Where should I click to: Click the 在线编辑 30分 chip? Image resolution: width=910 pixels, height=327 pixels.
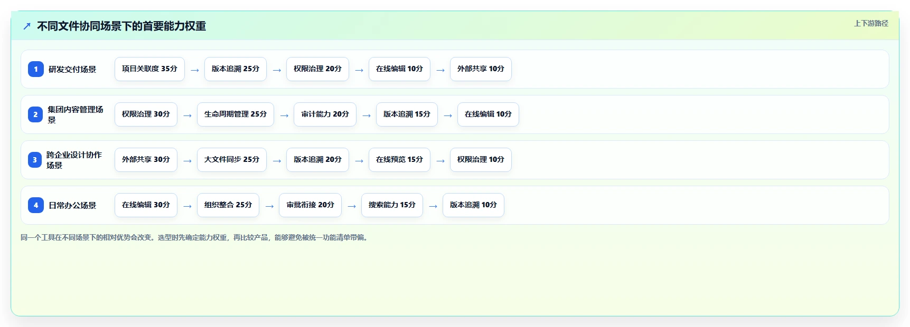click(146, 205)
